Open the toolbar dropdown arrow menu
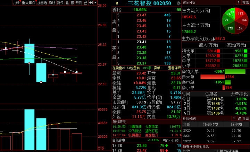The image size is (250, 152). (95, 3)
